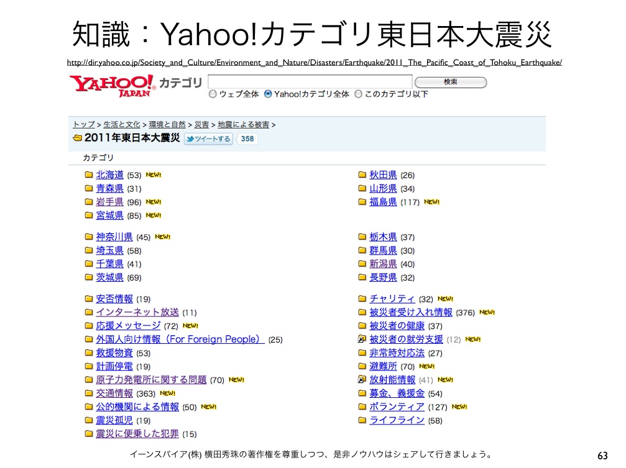
Task: Go to 災害 in the breadcrumb
Action: click(201, 124)
